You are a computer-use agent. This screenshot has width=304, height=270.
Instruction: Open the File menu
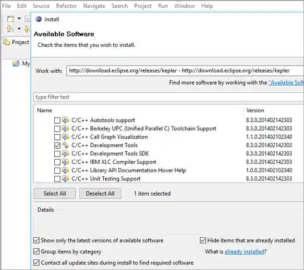pyautogui.click(x=6, y=6)
